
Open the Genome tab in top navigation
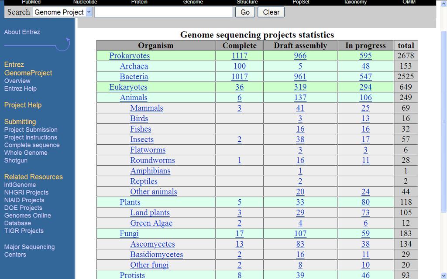click(193, 2)
